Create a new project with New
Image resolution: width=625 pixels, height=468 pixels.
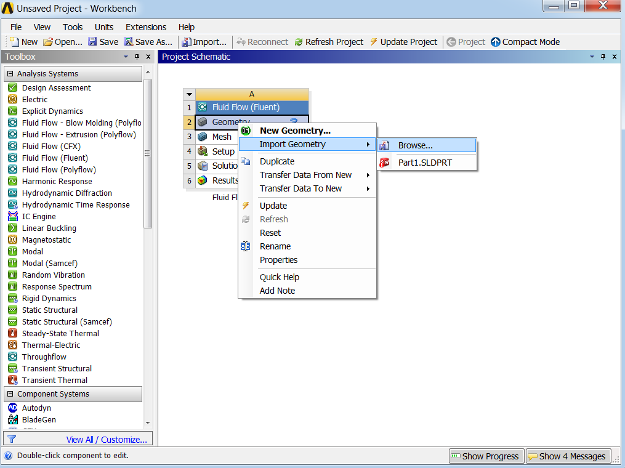[x=24, y=42]
